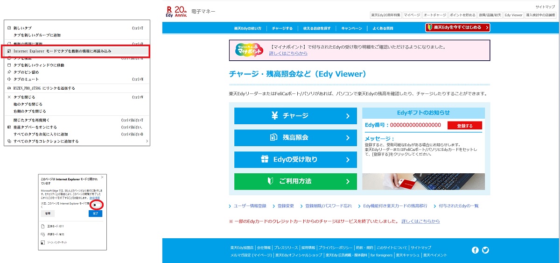Click 楽天Edyを今すぐはじめる button
The image size is (560, 263).
coord(458,28)
